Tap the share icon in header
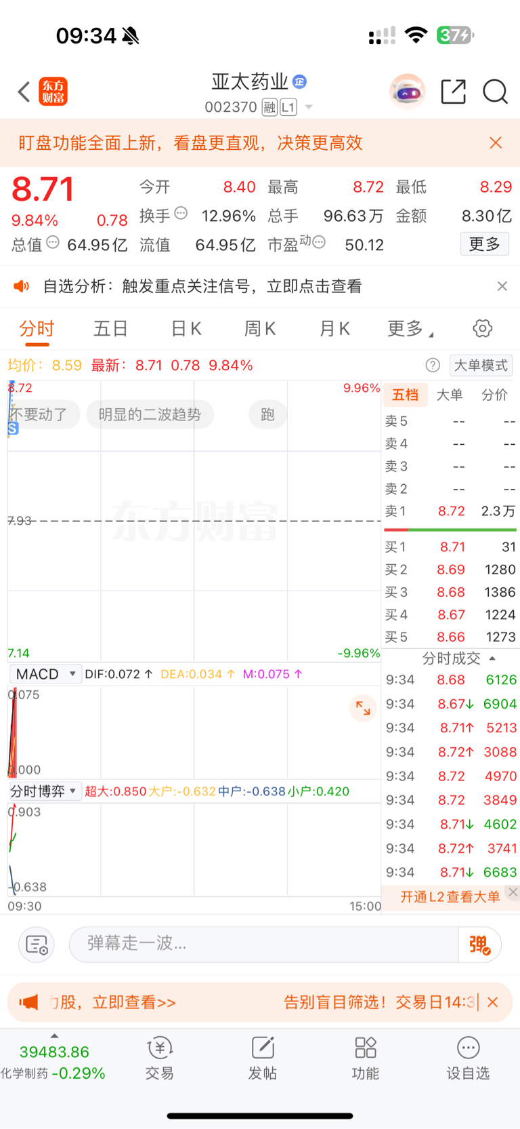520x1129 pixels. click(453, 92)
